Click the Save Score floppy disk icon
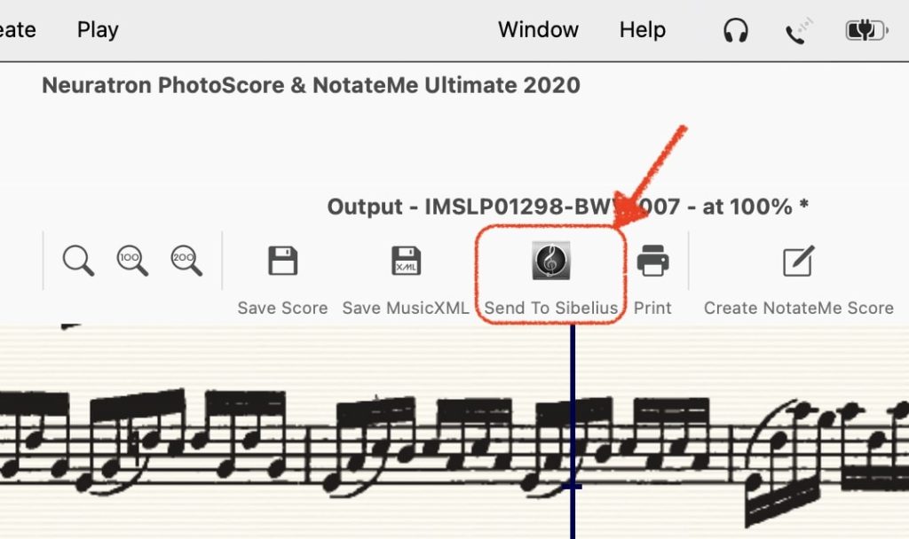909x539 pixels. tap(282, 262)
